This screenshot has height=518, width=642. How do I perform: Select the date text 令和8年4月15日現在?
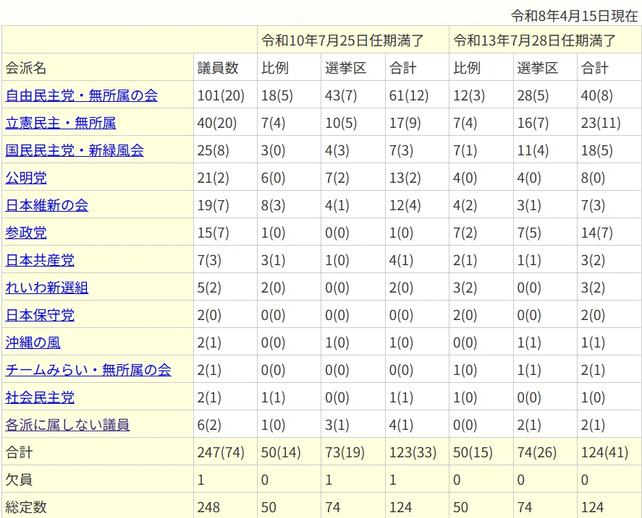tap(575, 16)
